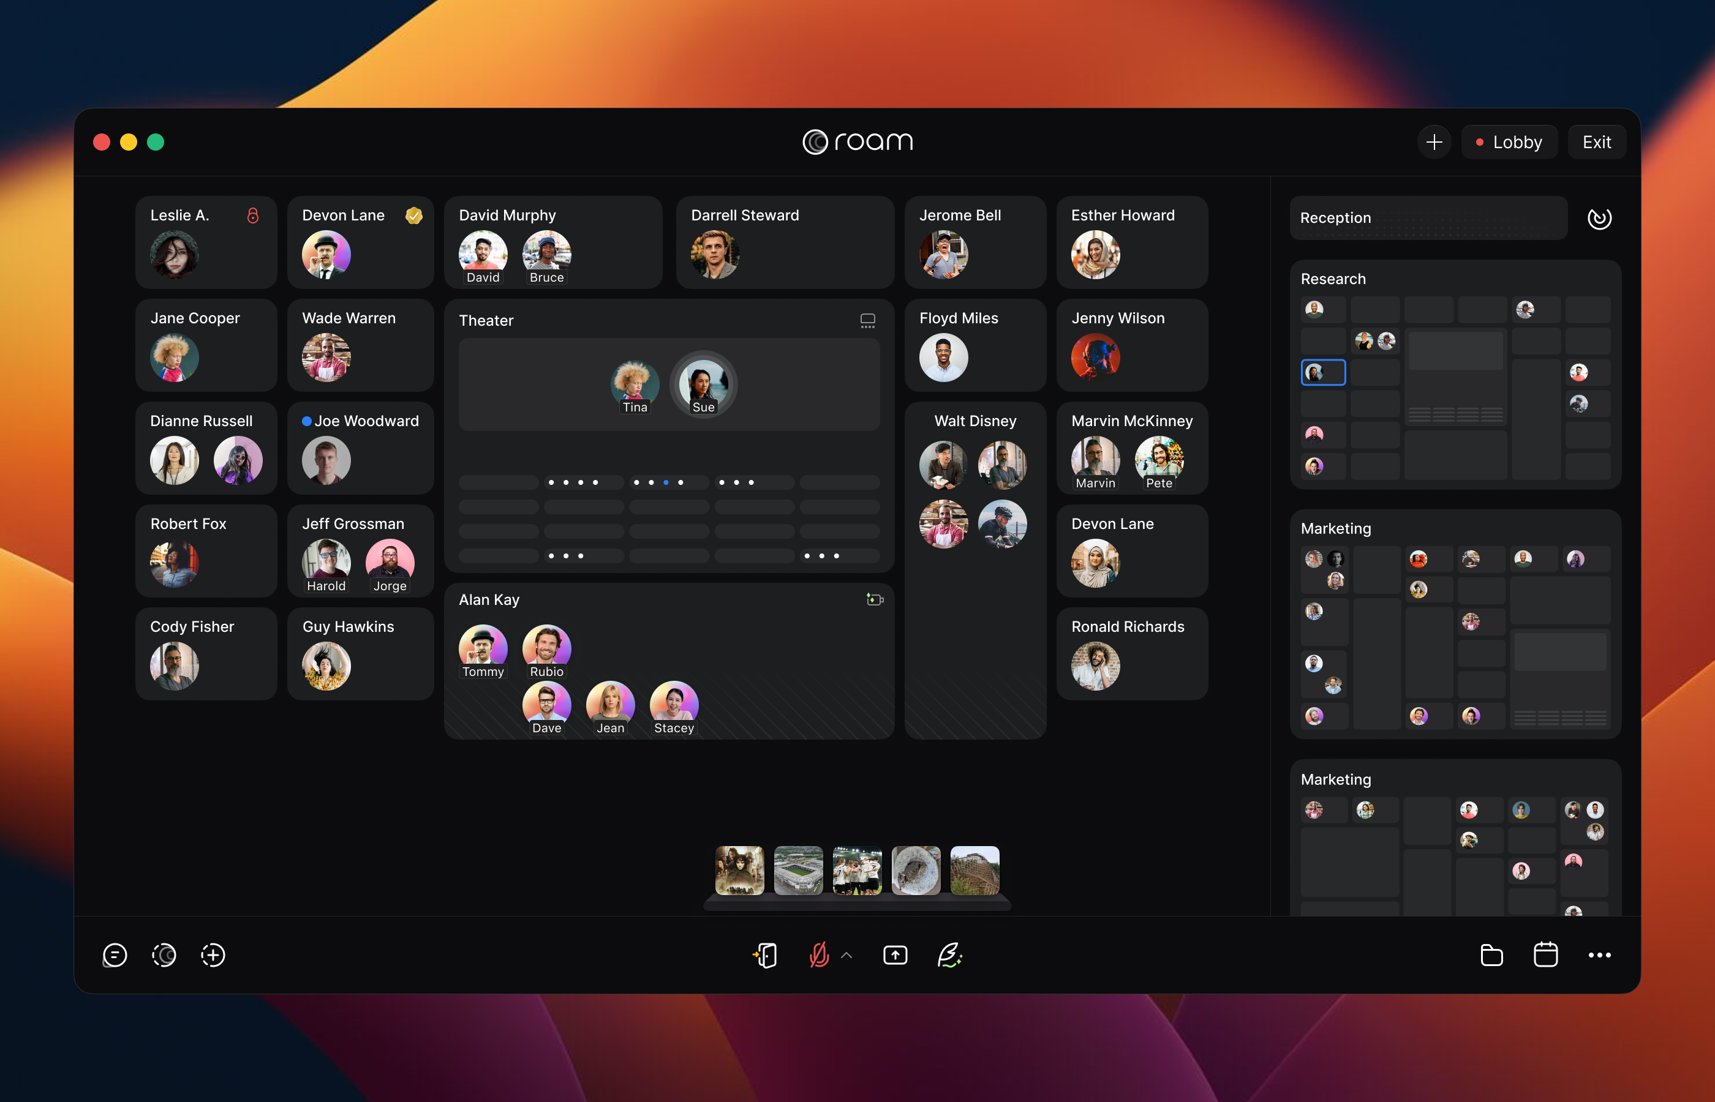
Task: Select the stadium background thumbnail
Action: [x=798, y=871]
